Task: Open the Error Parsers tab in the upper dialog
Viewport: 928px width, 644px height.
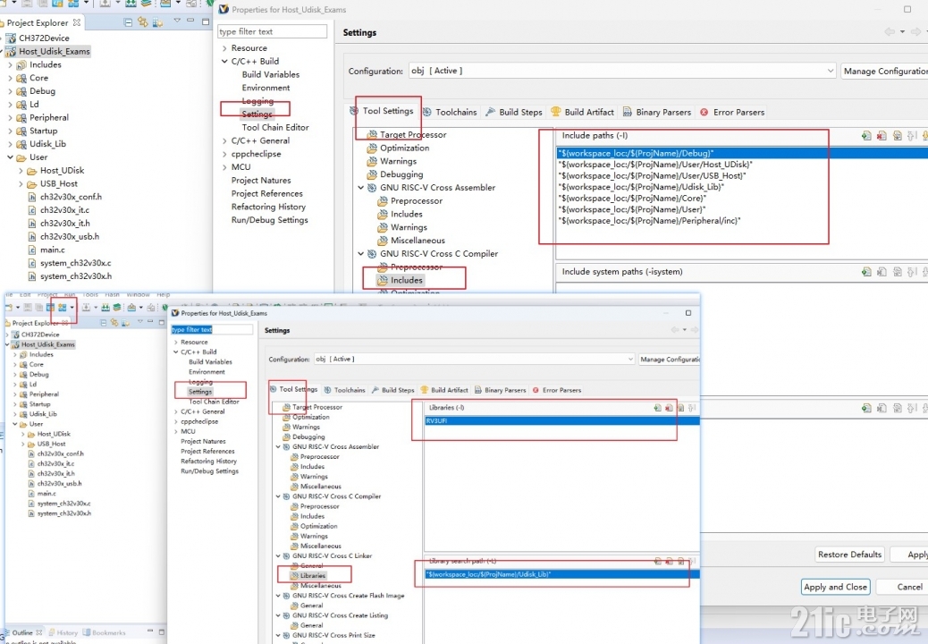Action: (x=732, y=112)
